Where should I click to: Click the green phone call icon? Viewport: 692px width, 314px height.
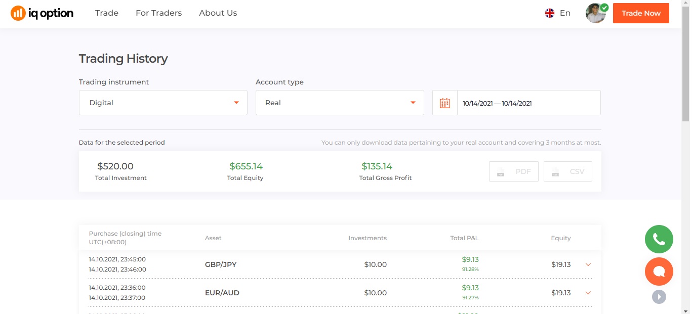tap(659, 239)
